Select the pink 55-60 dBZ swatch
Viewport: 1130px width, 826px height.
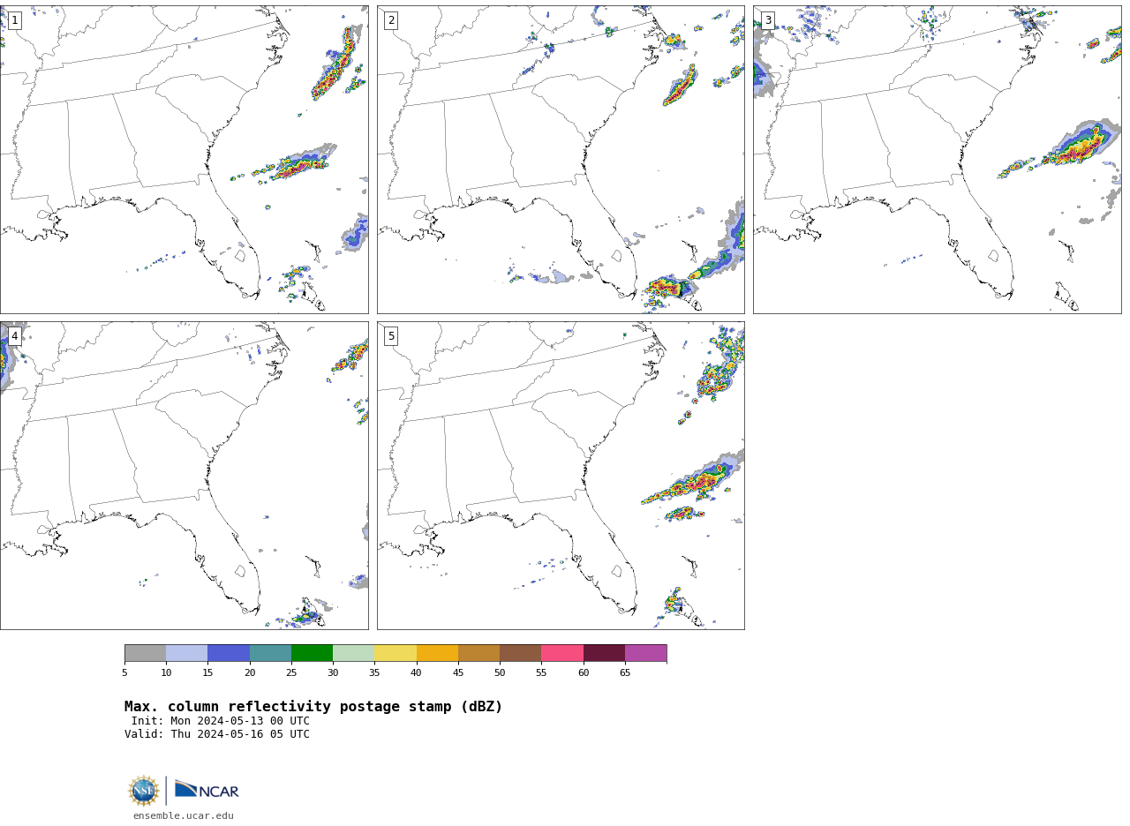[x=562, y=653]
